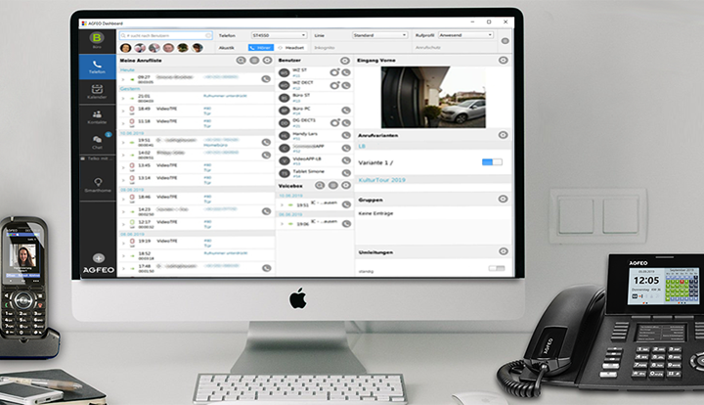Open the Kalender sidebar icon
The width and height of the screenshot is (704, 405).
tap(97, 92)
